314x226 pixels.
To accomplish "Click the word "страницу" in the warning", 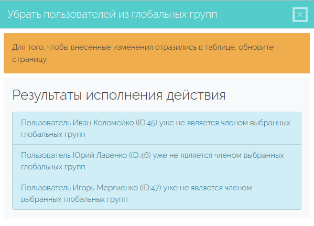I will pos(29,59).
